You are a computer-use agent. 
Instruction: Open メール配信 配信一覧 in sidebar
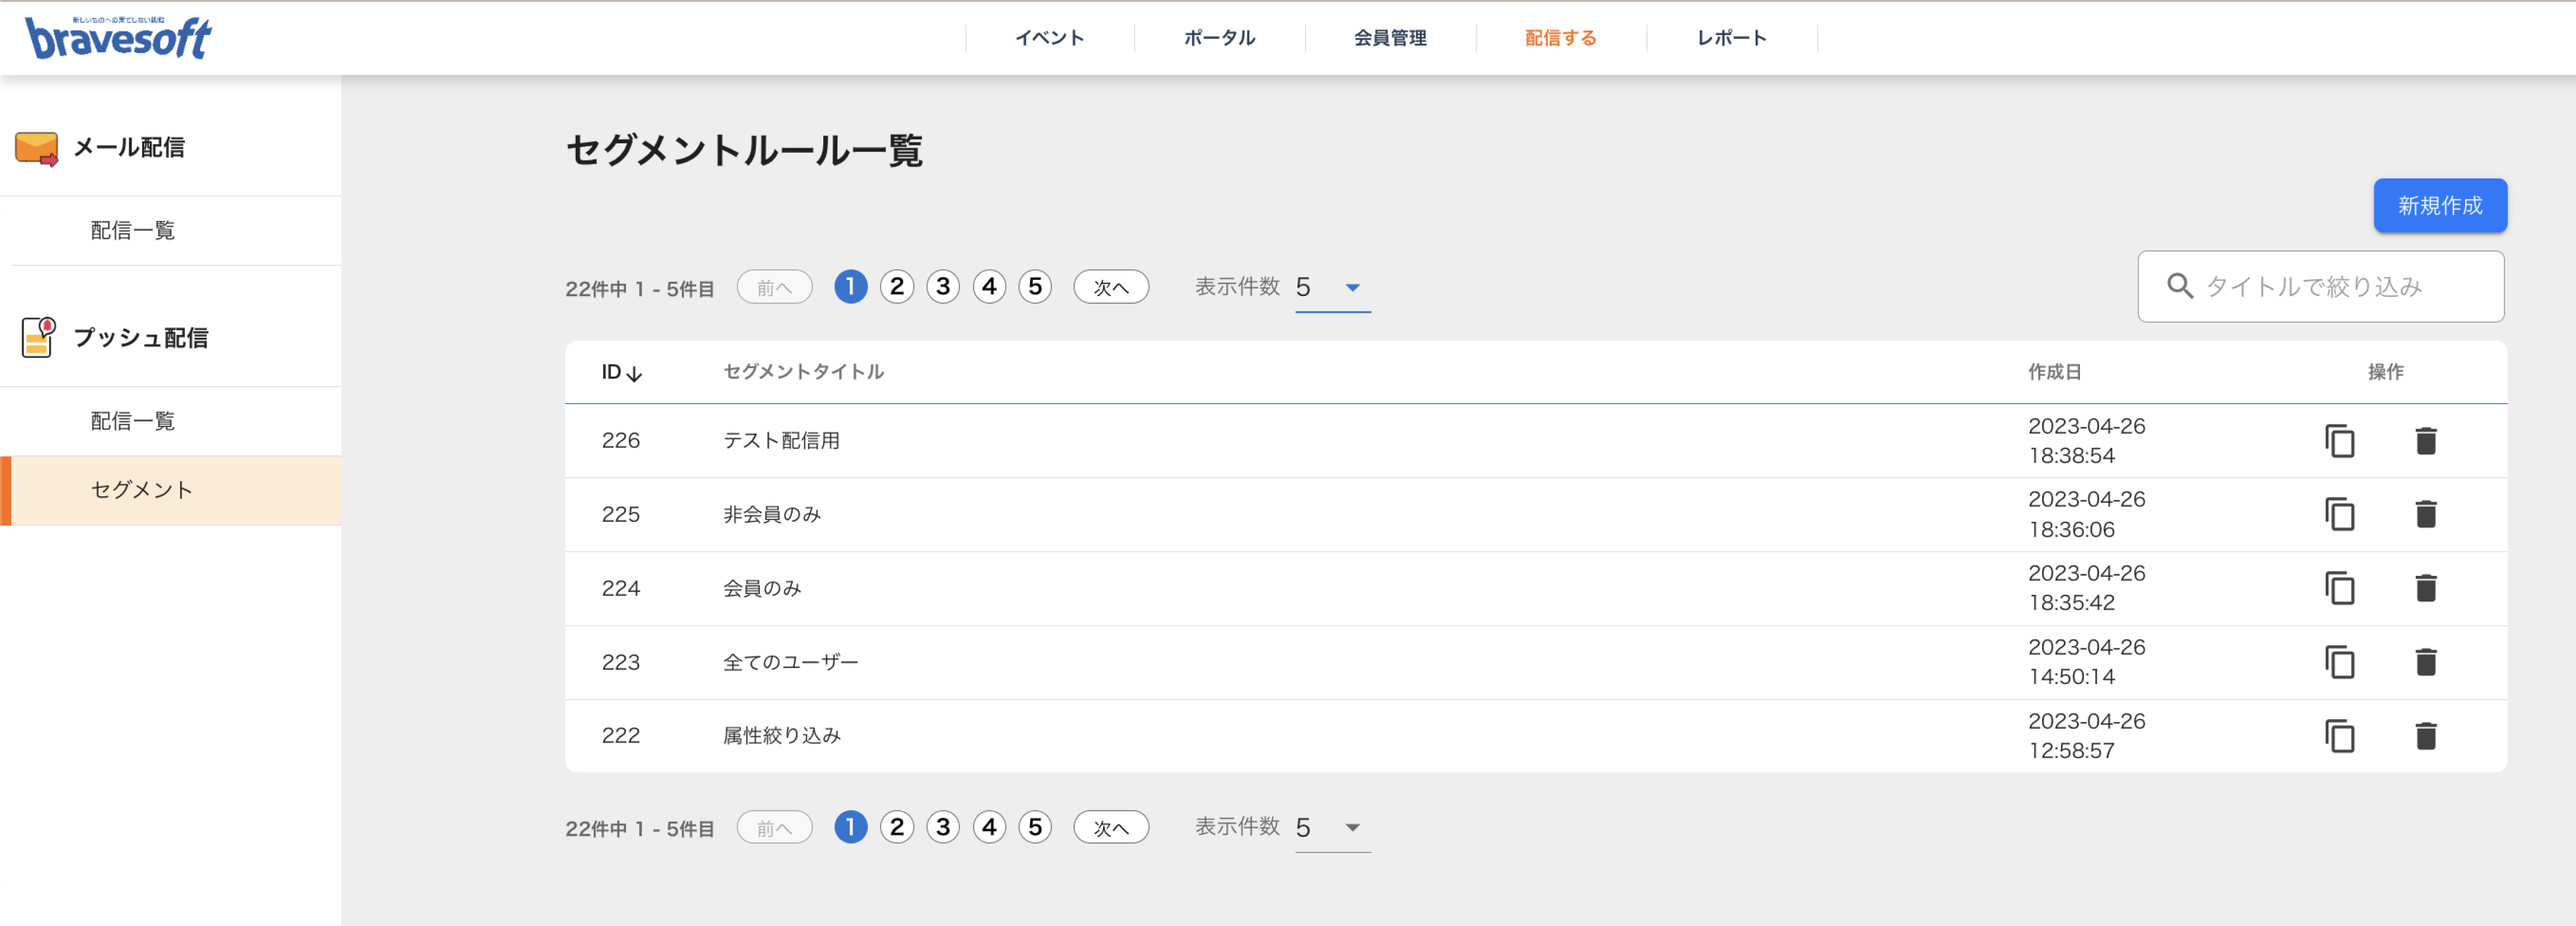tap(133, 231)
